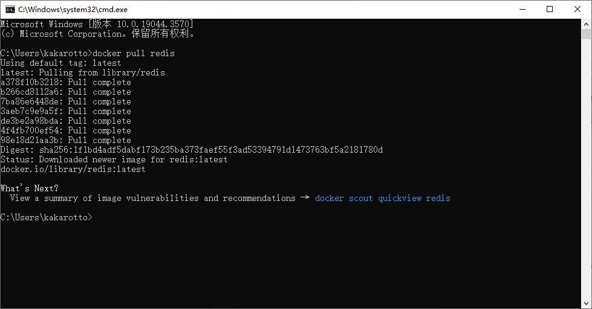
Task: Click the vertical scrollbar thumb
Action: [x=587, y=34]
